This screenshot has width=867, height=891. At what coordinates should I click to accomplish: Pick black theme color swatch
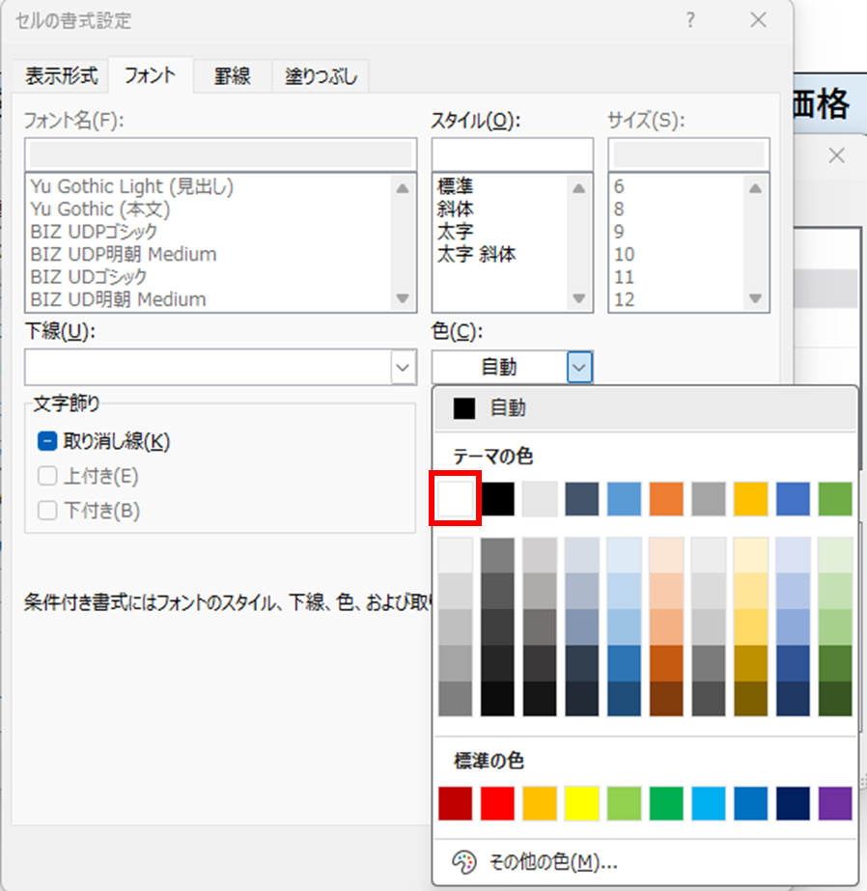pyautogui.click(x=497, y=498)
